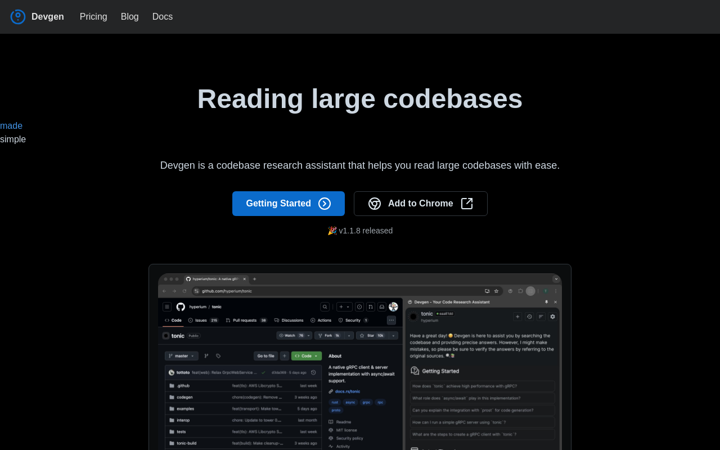Select the Pull requests tab

(x=246, y=320)
